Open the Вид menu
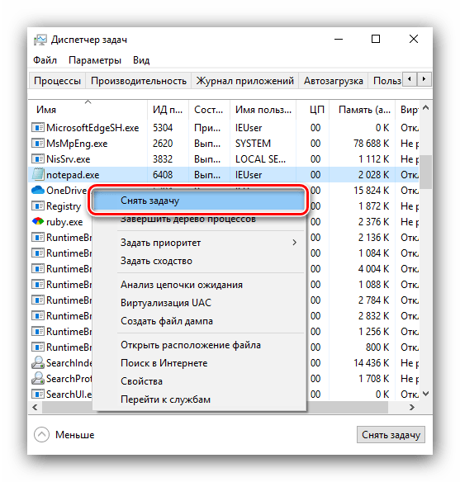This screenshot has height=482, width=460. (x=141, y=60)
